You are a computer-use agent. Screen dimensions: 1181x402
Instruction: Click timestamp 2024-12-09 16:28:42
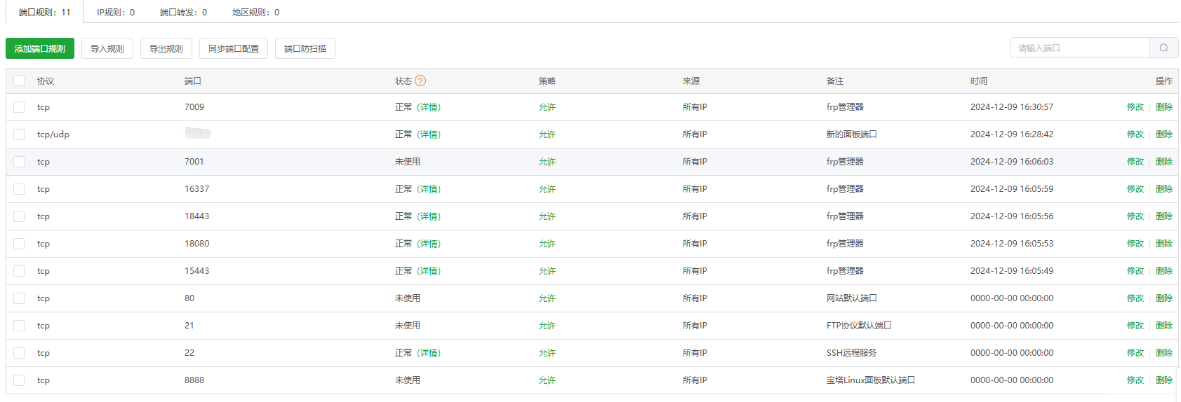point(1012,134)
